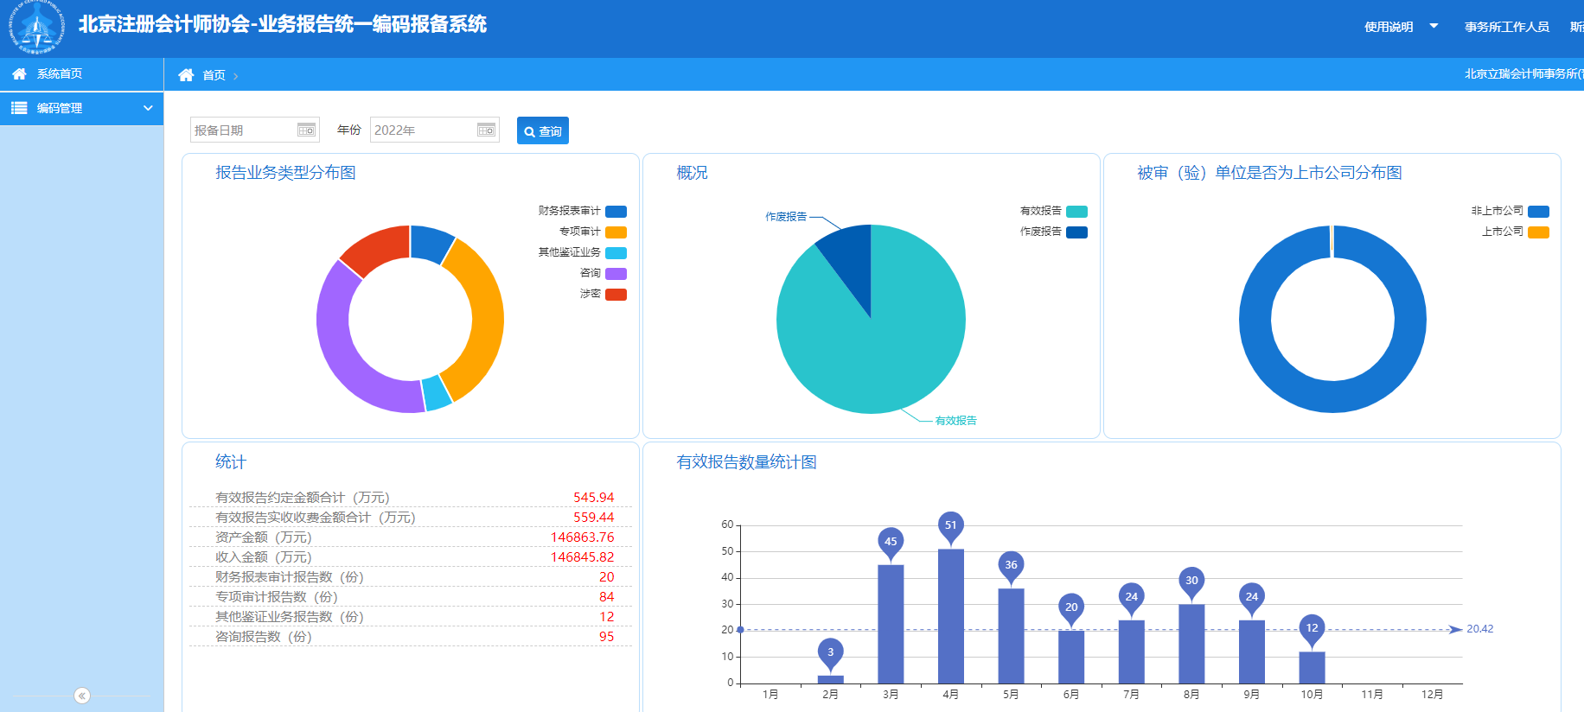
Task: Collapse sidebar with double-arrow icon
Action: coord(82,696)
